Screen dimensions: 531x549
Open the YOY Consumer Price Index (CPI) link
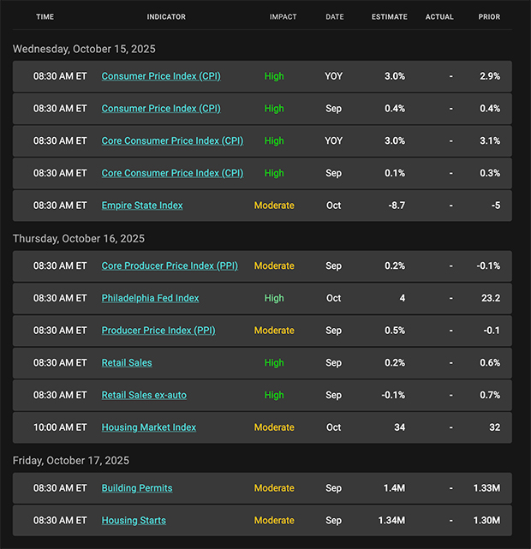[161, 76]
